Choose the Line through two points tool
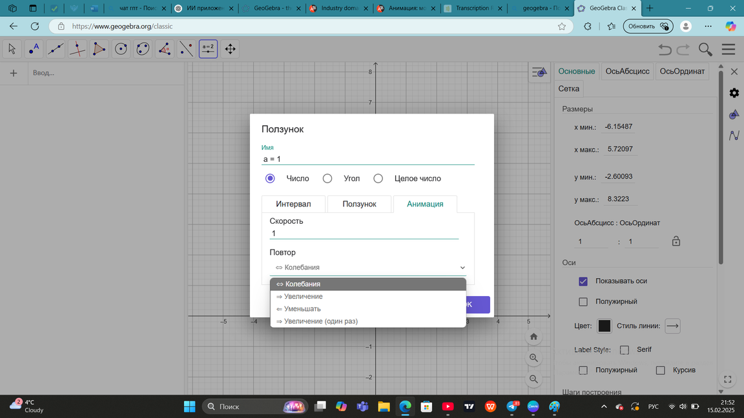744x418 pixels. [x=56, y=49]
